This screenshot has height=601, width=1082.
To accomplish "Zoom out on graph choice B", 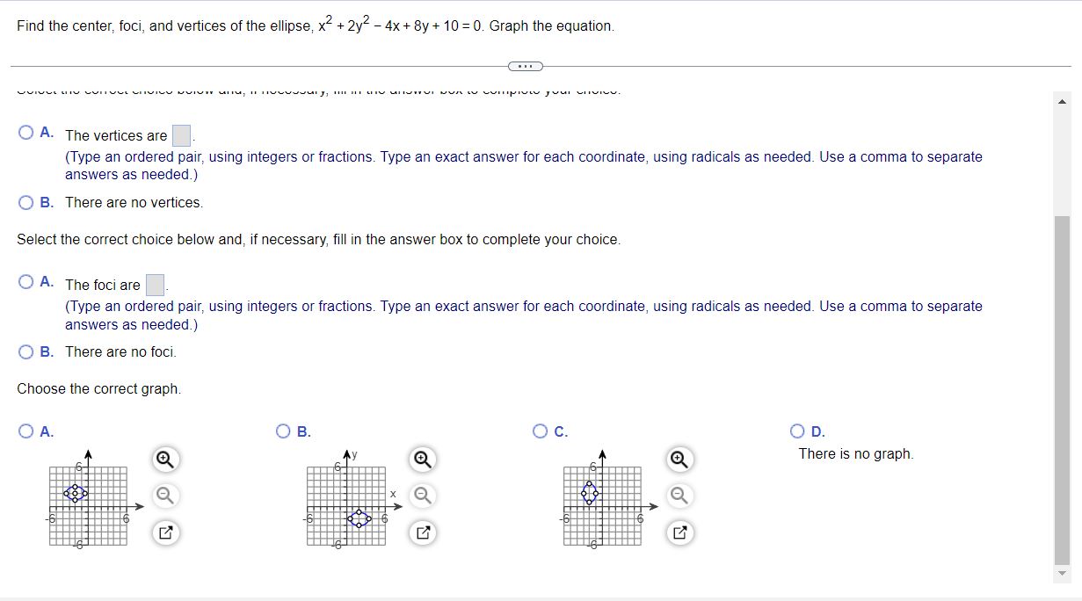I will coord(421,496).
